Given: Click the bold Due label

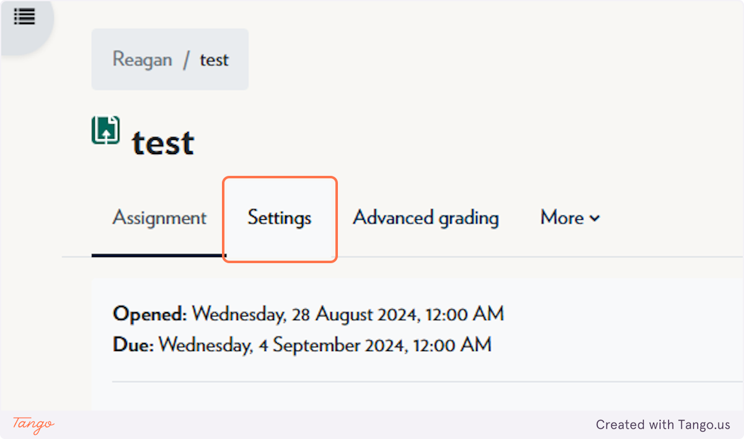Looking at the screenshot, I should click(133, 344).
